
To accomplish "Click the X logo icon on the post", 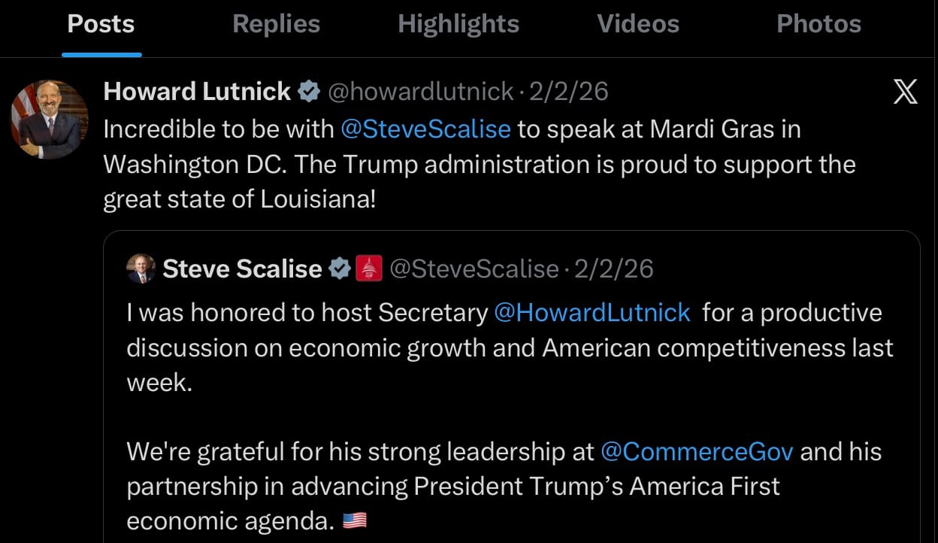I will click(905, 92).
